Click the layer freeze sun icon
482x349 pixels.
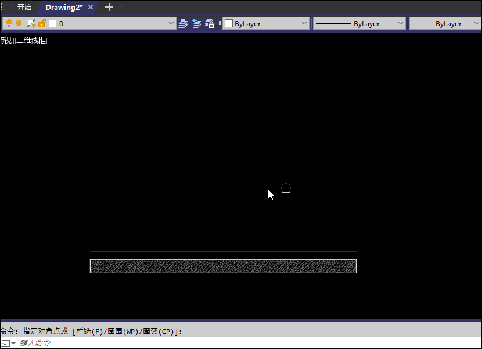click(19, 23)
